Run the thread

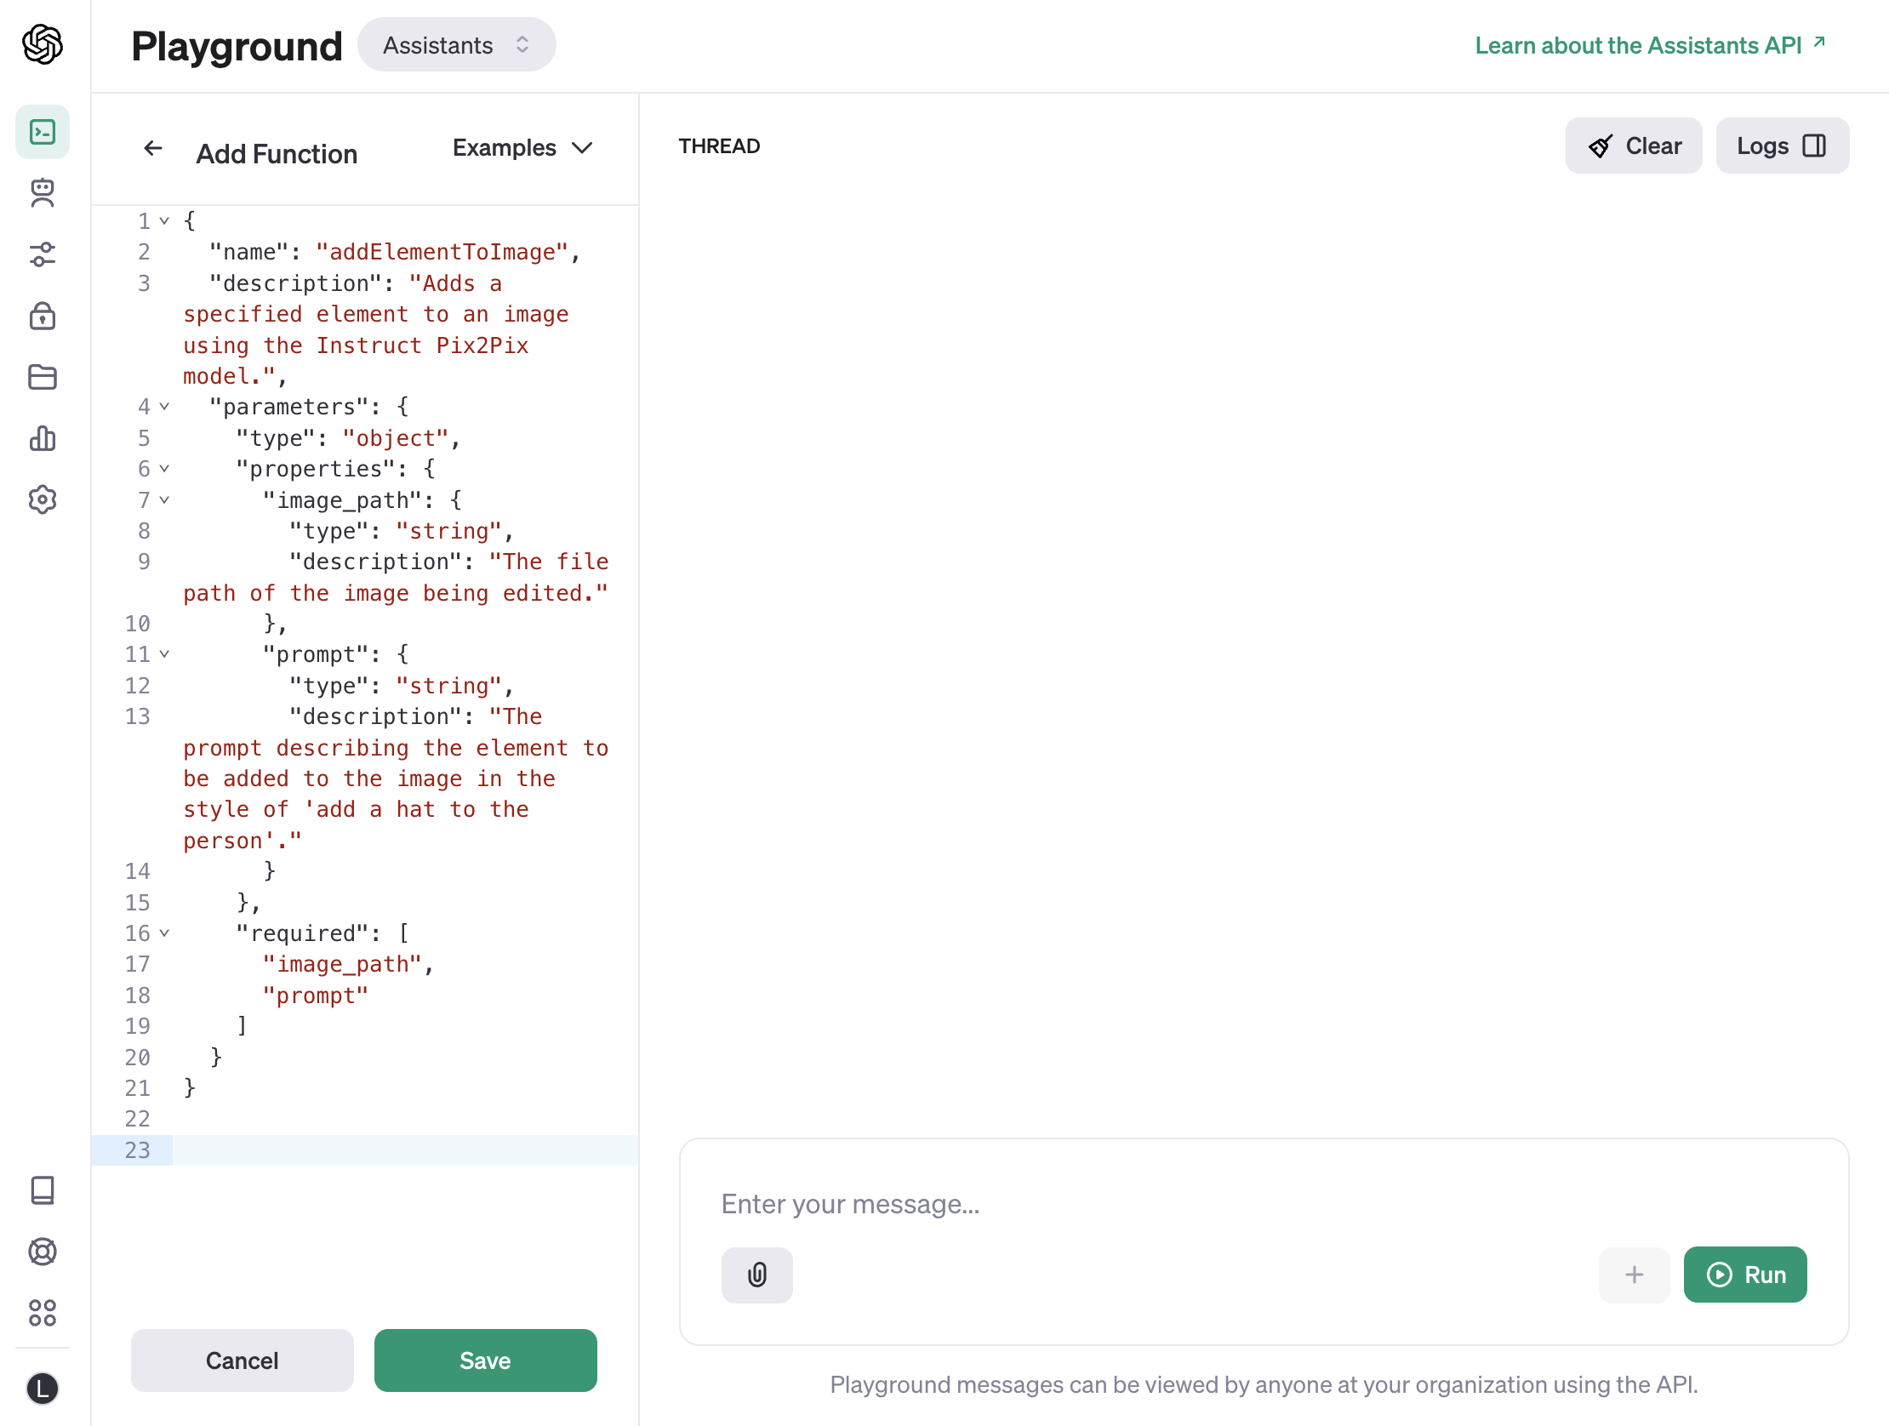1744,1274
